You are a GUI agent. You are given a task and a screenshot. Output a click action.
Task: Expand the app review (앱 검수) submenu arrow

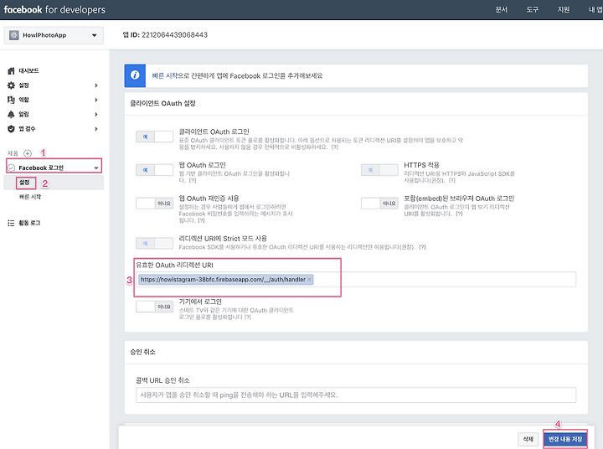96,129
